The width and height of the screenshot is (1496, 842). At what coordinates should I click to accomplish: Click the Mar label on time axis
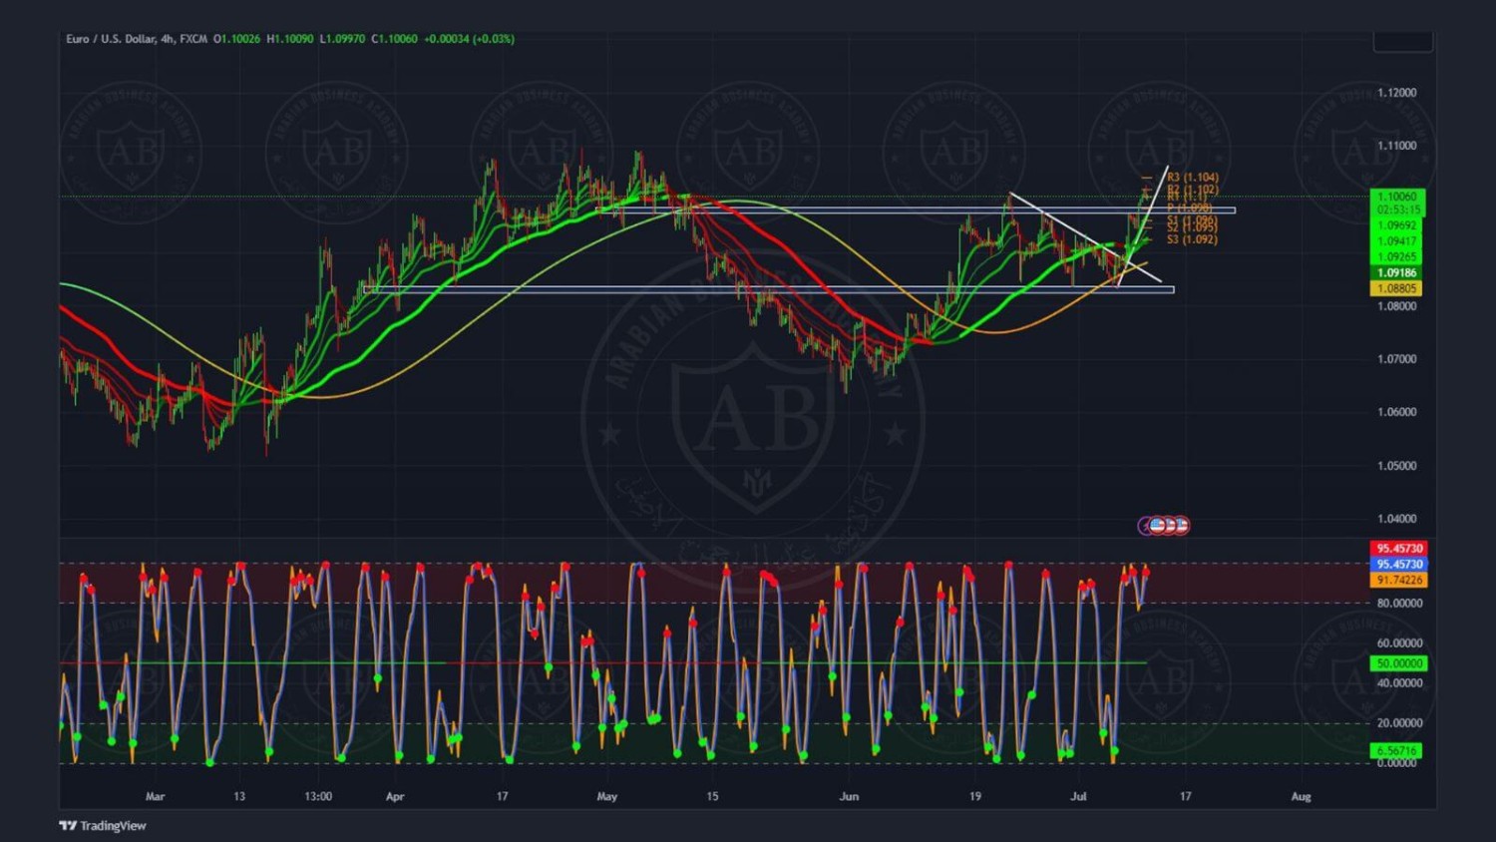pos(155,796)
